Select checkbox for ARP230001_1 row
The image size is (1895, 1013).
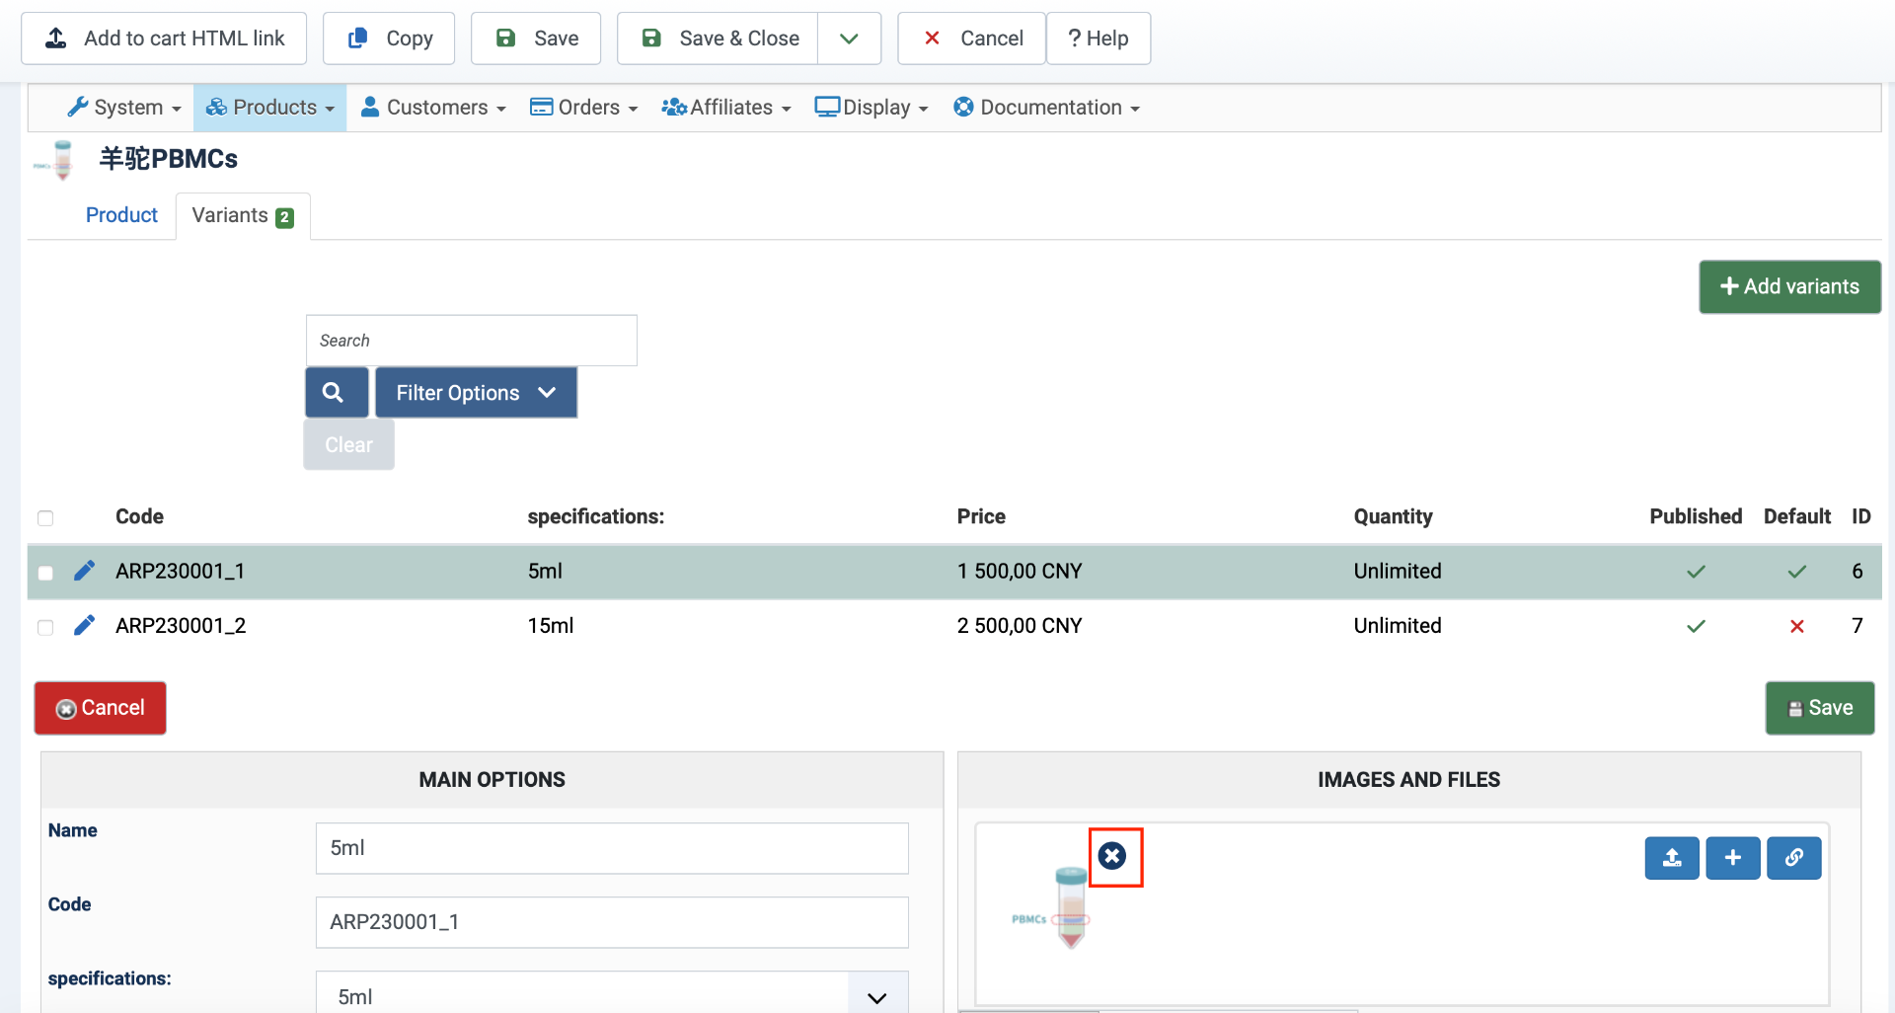point(45,573)
